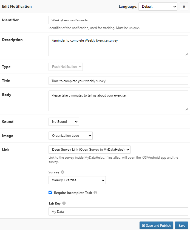Open the Language dropdown
This screenshot has height=230, width=190.
click(158, 6)
